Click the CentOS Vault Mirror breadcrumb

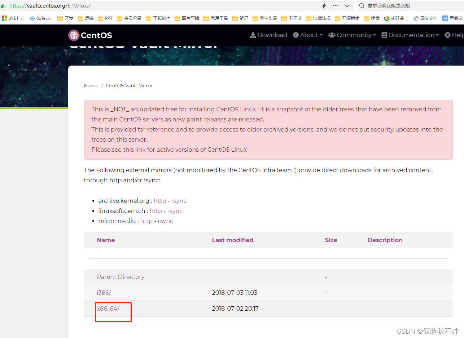coord(129,85)
